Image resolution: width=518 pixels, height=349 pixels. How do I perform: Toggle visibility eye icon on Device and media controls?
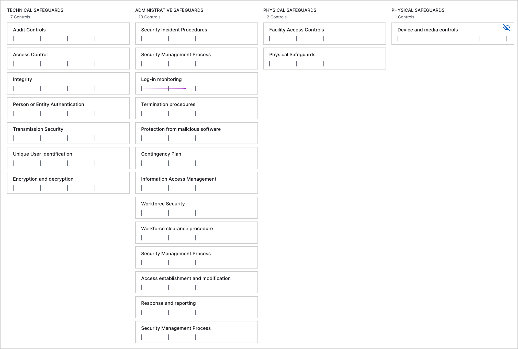click(506, 28)
